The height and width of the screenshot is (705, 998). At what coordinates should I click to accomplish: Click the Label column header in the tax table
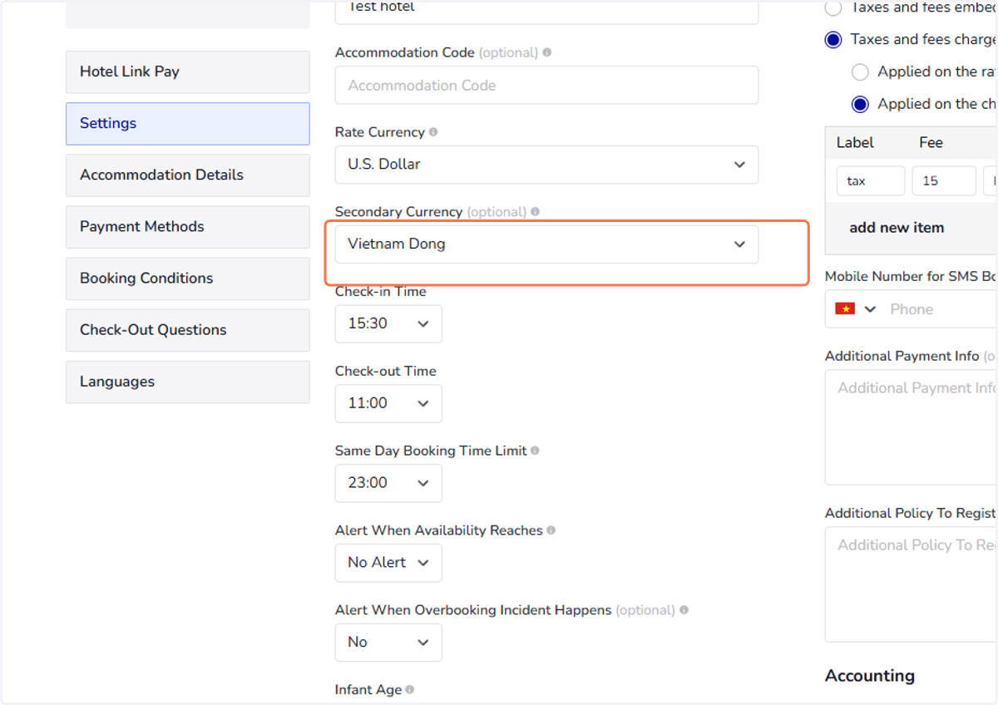[855, 143]
